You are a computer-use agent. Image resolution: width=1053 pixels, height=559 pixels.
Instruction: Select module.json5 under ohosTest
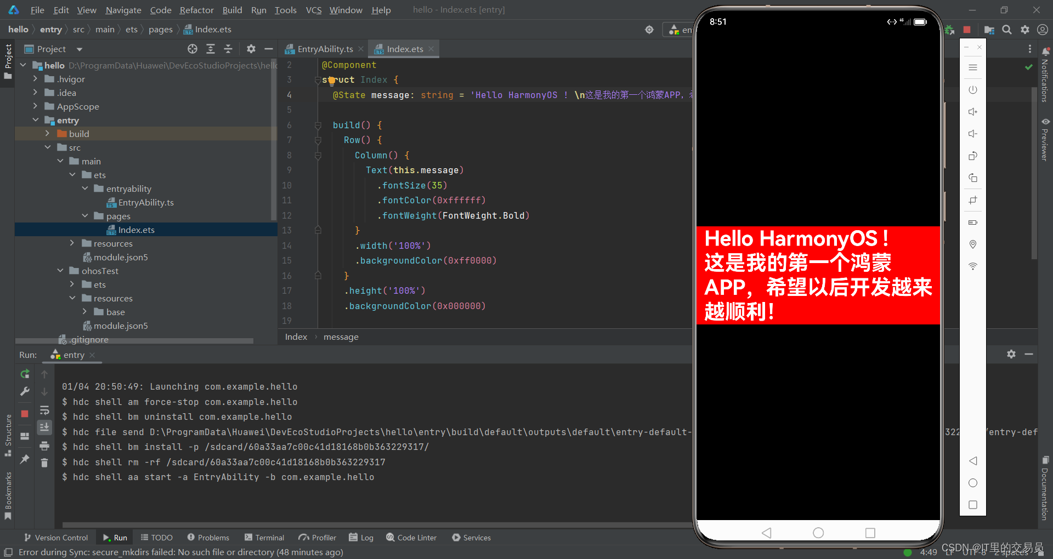coord(121,326)
